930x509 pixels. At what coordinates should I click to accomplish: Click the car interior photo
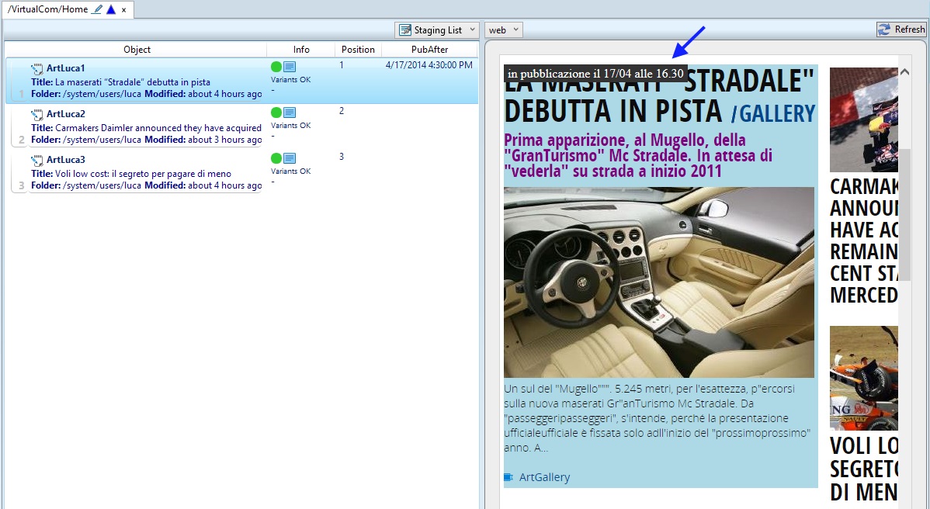(659, 282)
